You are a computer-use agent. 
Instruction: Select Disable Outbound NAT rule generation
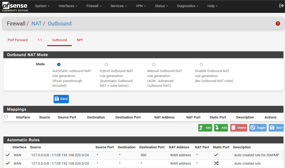click(201, 64)
